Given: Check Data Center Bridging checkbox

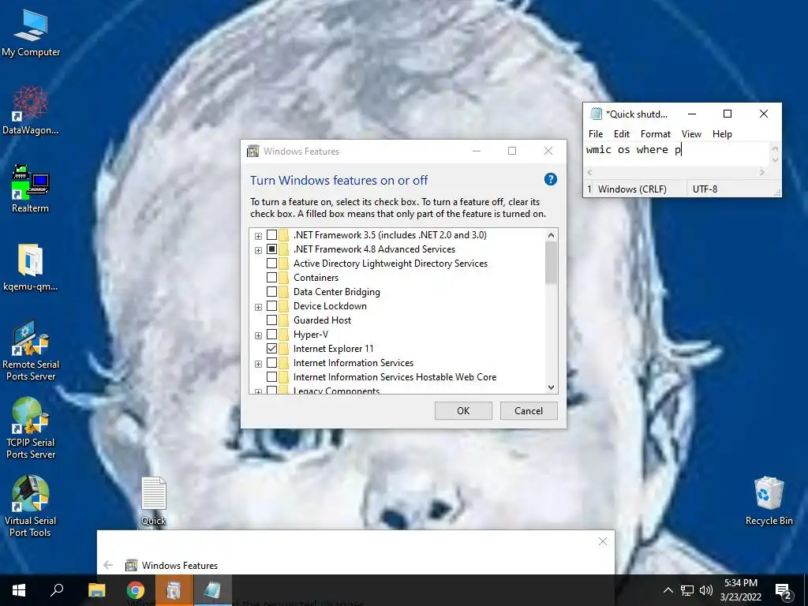Looking at the screenshot, I should 271,292.
